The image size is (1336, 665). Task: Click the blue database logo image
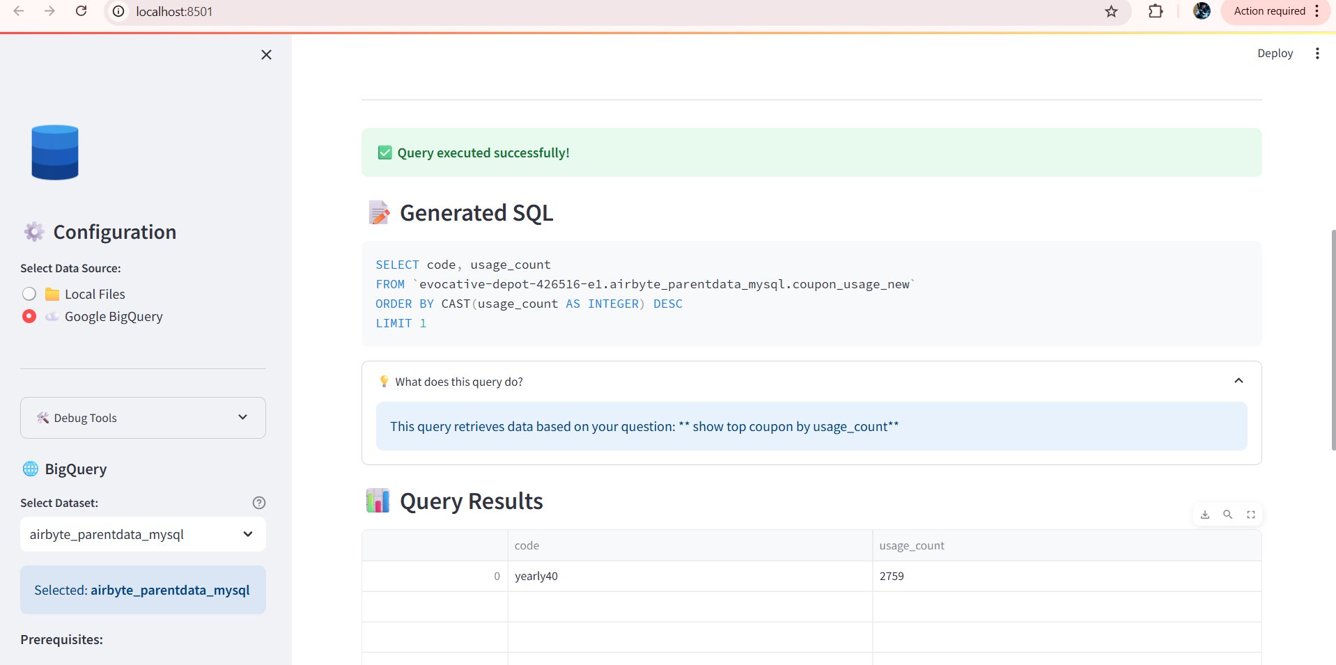click(x=55, y=152)
